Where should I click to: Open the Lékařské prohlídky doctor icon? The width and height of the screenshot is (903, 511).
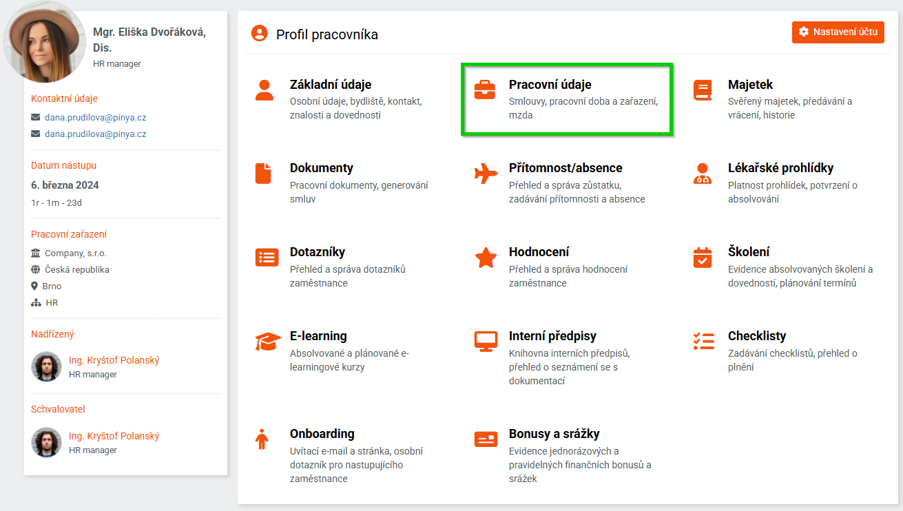[703, 174]
